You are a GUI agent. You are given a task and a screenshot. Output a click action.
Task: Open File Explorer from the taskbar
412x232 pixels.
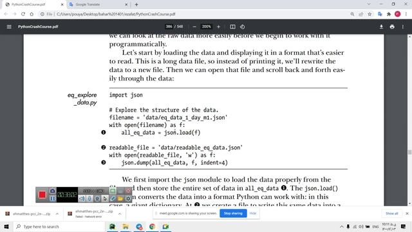click(x=126, y=226)
